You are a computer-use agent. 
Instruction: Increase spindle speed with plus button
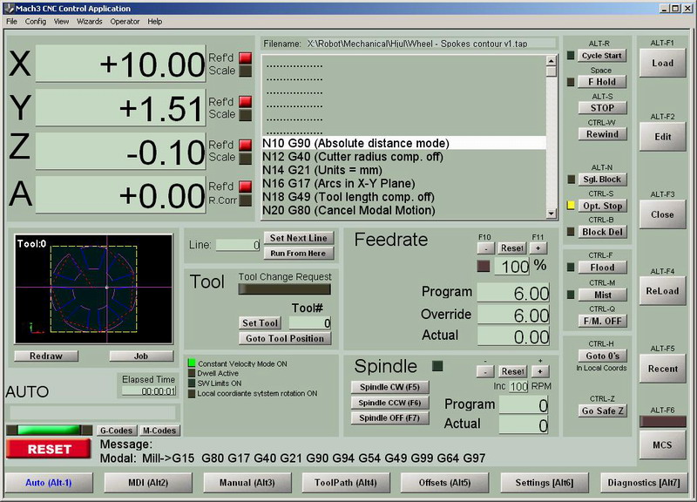540,371
